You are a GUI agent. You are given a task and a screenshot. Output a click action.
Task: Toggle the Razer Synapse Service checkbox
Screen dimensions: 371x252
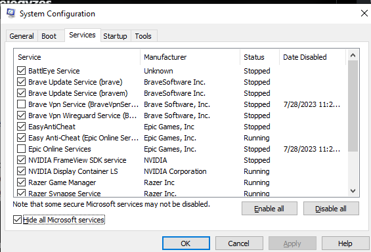(21, 193)
